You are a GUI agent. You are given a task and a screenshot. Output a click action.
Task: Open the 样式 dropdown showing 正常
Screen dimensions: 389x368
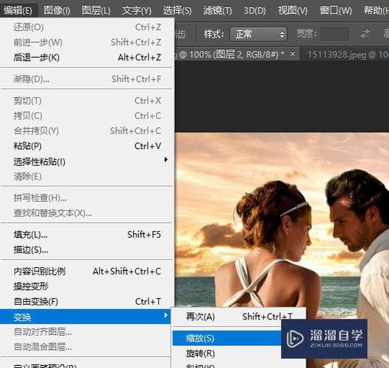coord(259,34)
